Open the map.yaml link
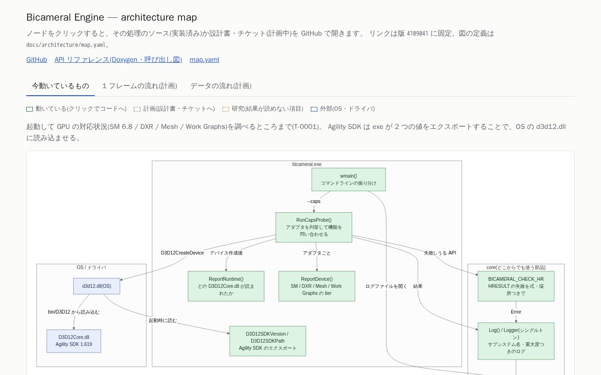Screen dimensions: 601x375 click(x=204, y=60)
